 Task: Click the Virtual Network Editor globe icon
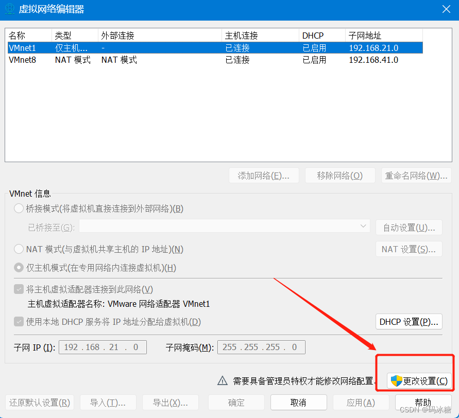click(x=10, y=9)
